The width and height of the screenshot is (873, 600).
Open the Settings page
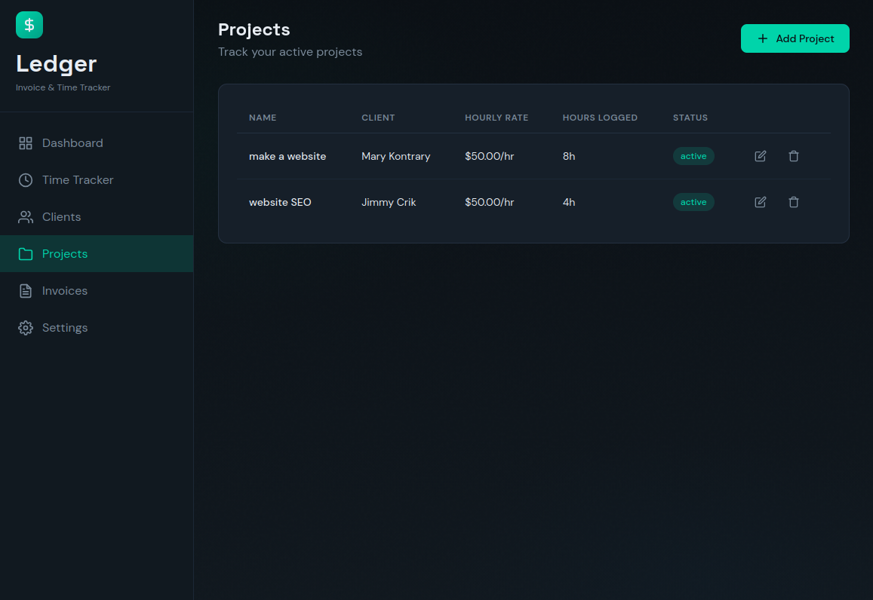(x=97, y=328)
